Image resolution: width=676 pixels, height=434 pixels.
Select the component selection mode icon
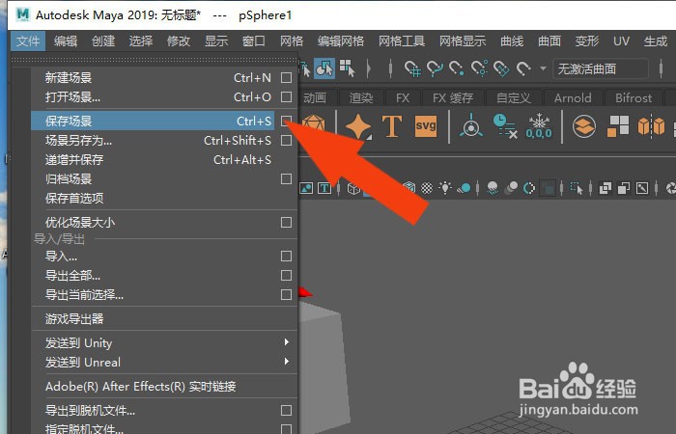pos(324,68)
